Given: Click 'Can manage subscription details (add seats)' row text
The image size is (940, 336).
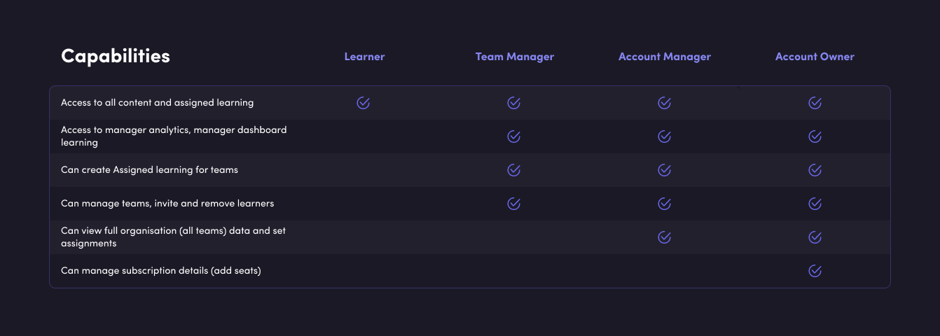Looking at the screenshot, I should [161, 271].
